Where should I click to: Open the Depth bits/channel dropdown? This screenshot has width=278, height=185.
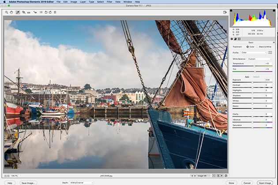click(81, 183)
